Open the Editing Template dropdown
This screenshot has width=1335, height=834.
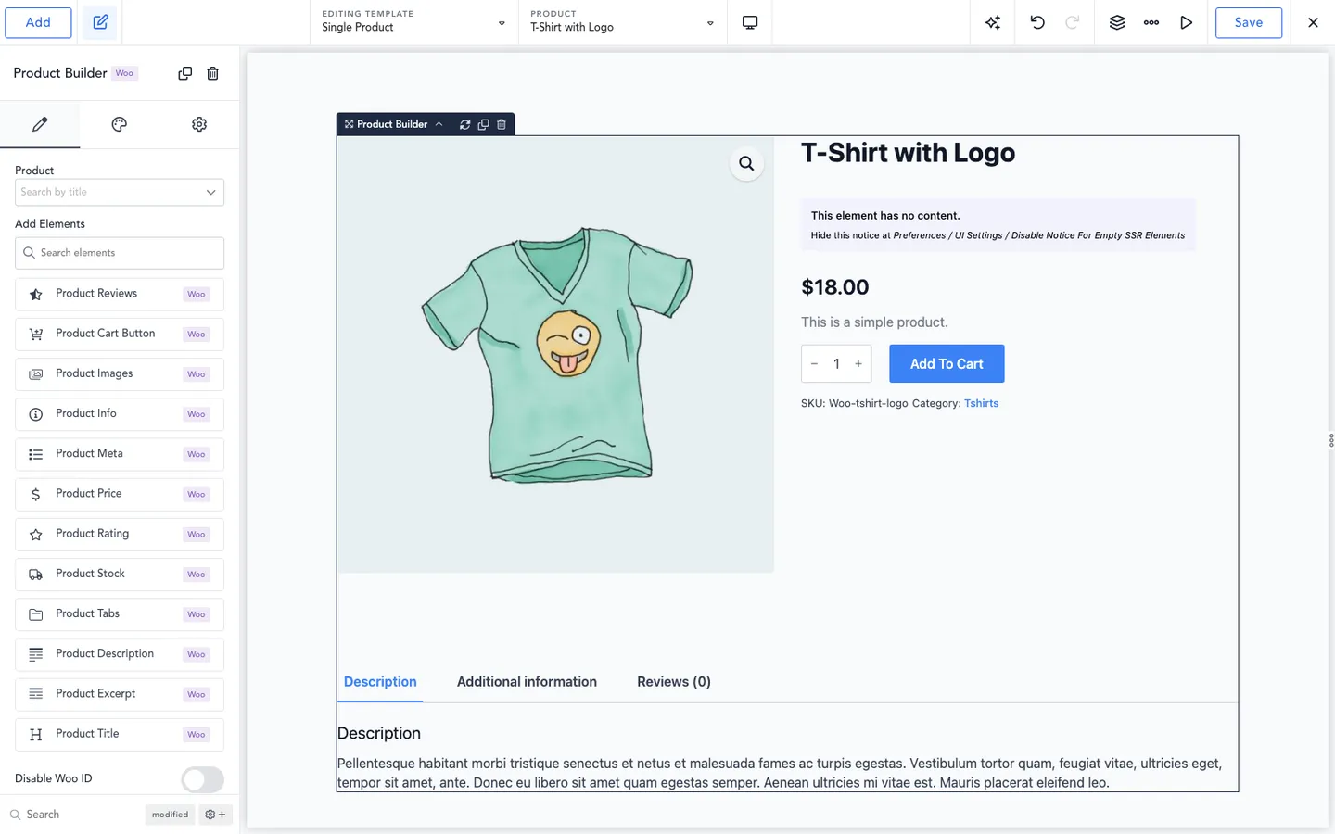tap(413, 22)
